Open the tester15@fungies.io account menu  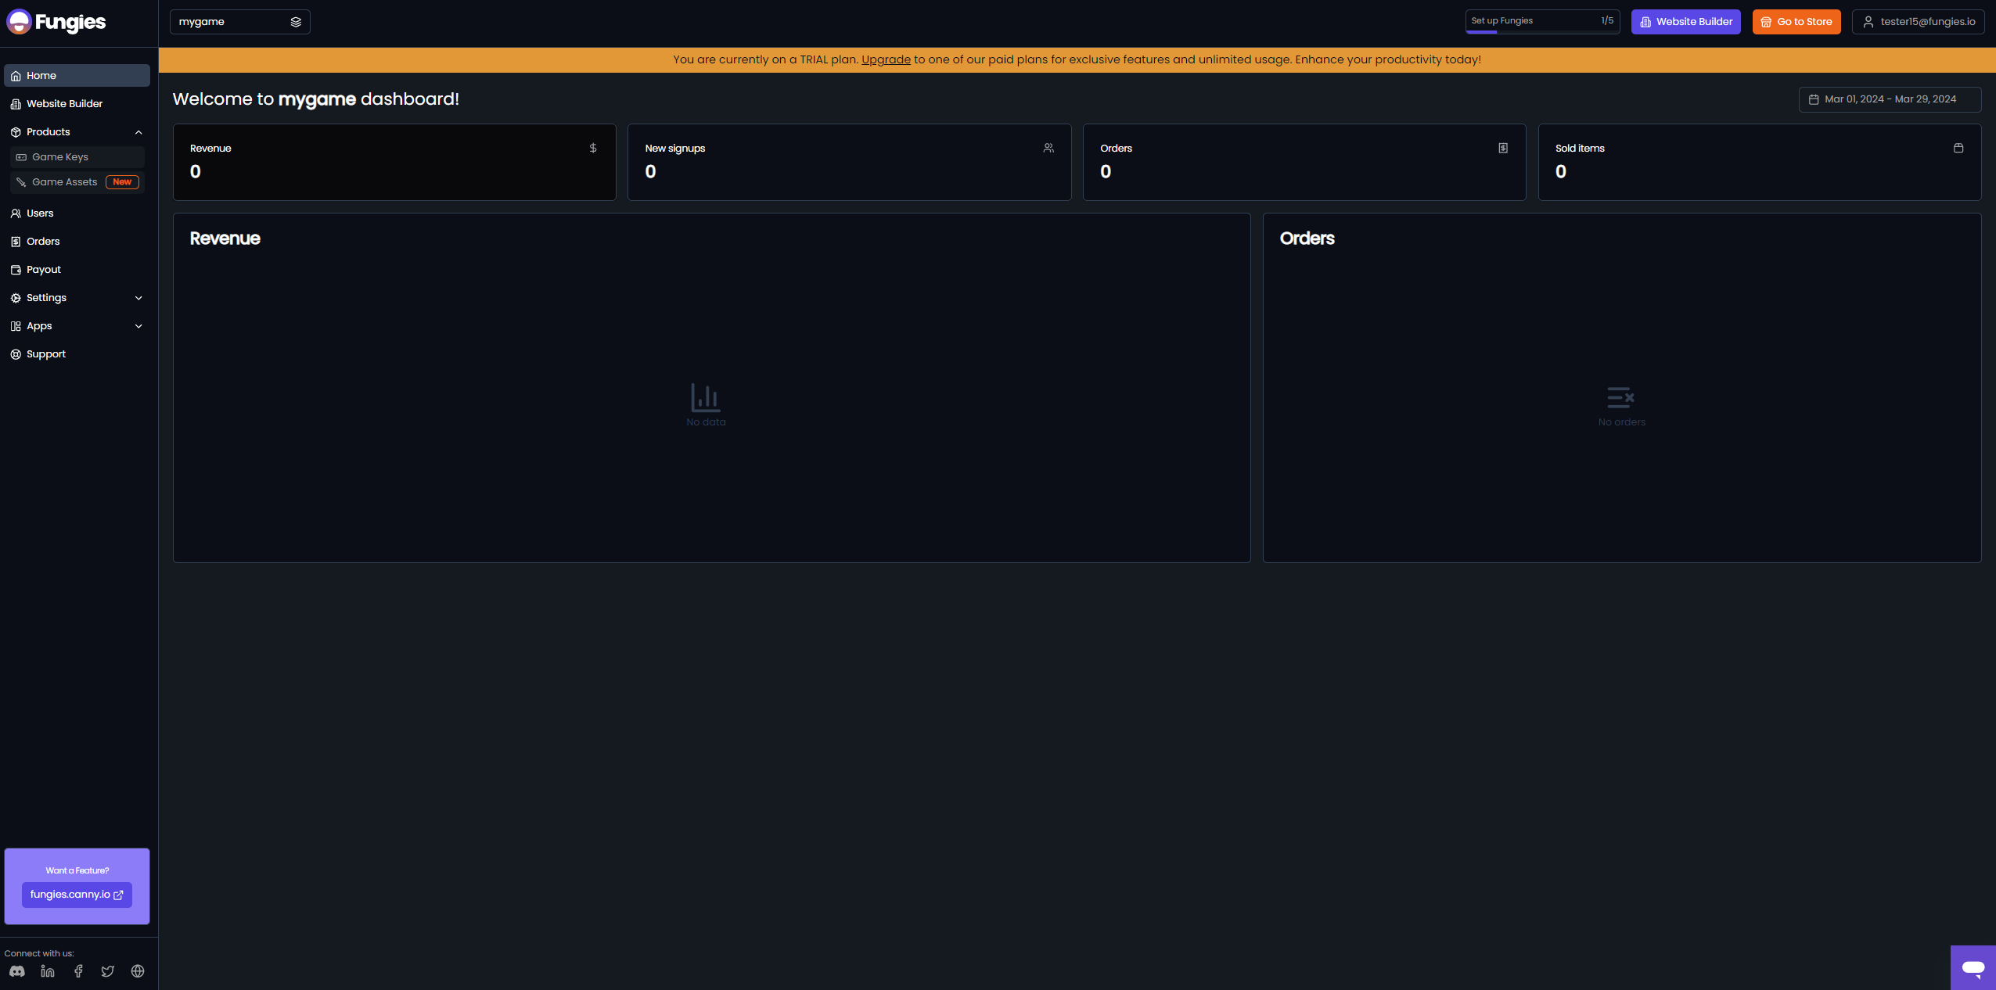pos(1918,22)
